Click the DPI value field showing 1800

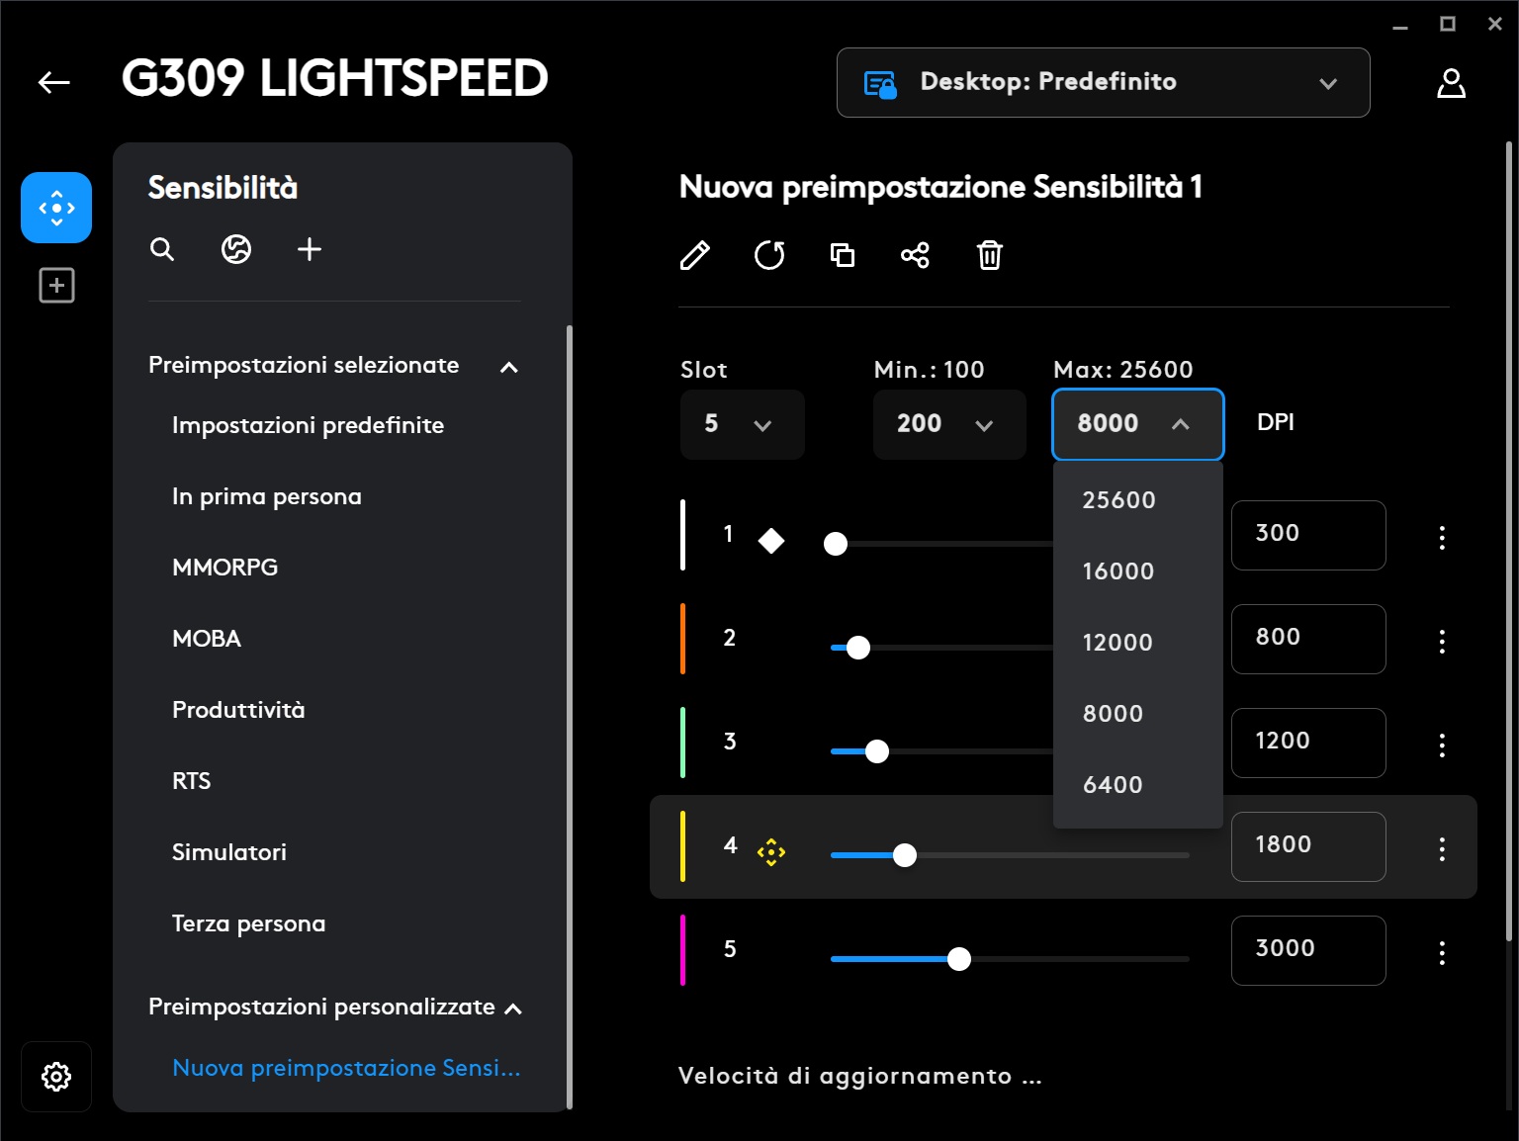point(1308,846)
